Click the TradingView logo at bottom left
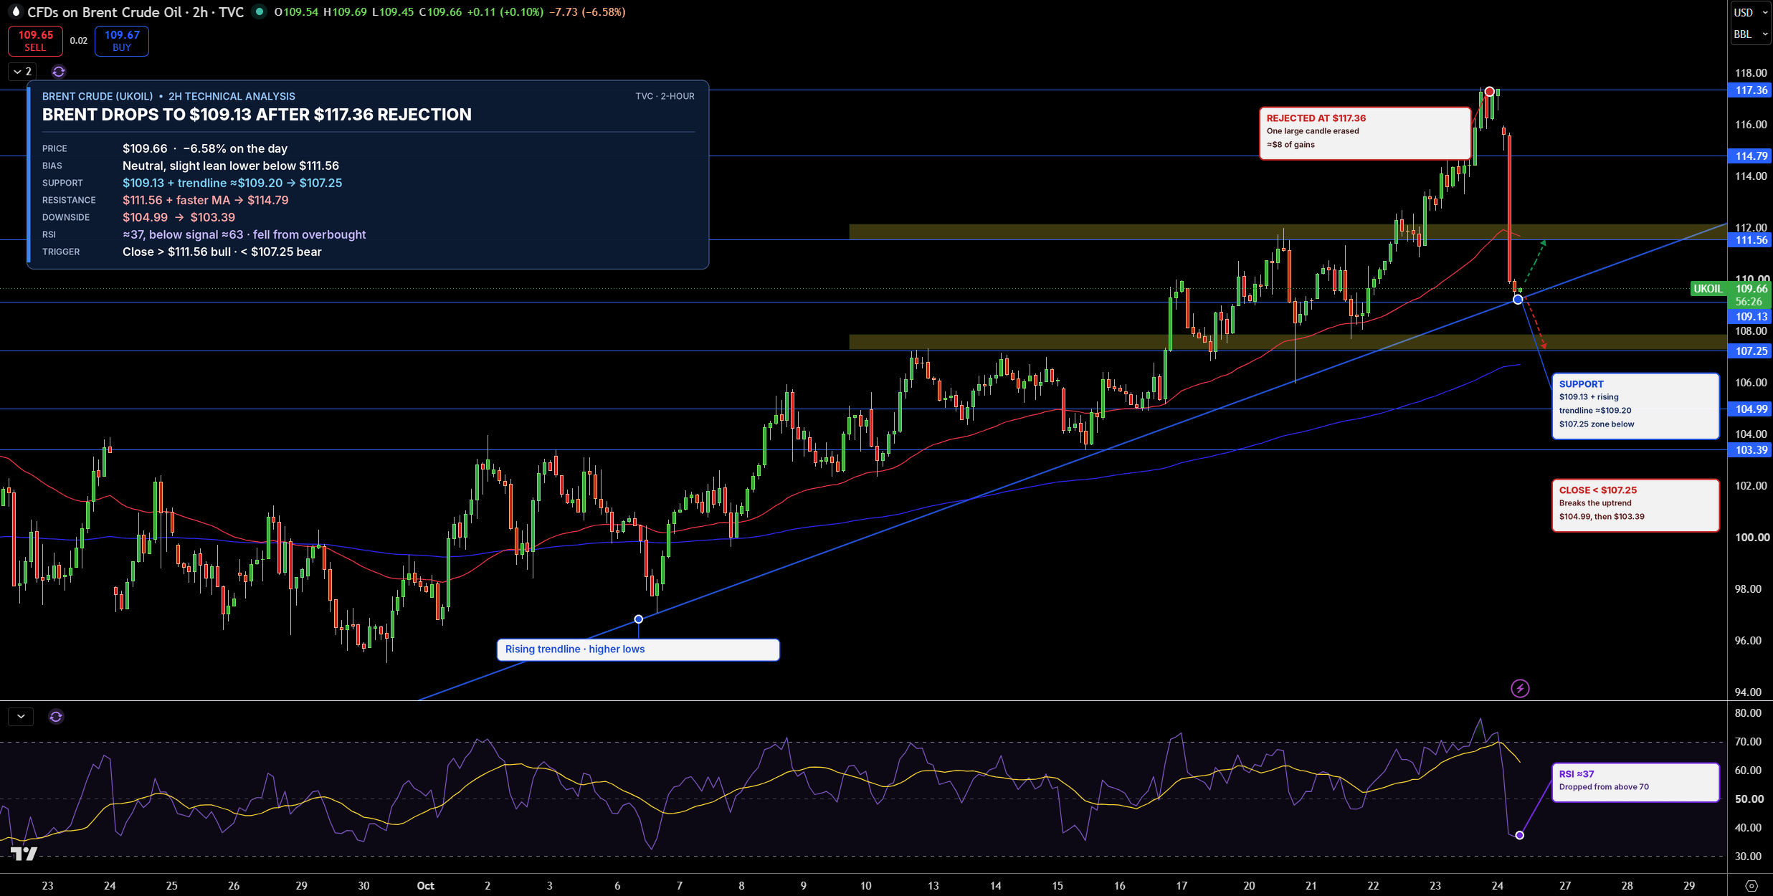Viewport: 1773px width, 896px height. pos(24,854)
